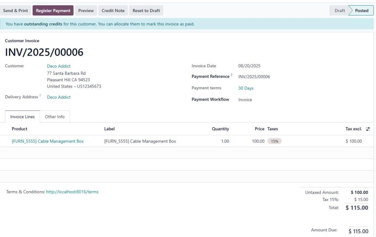Click Pleasant Hill CA 94523 text

pos(68,80)
